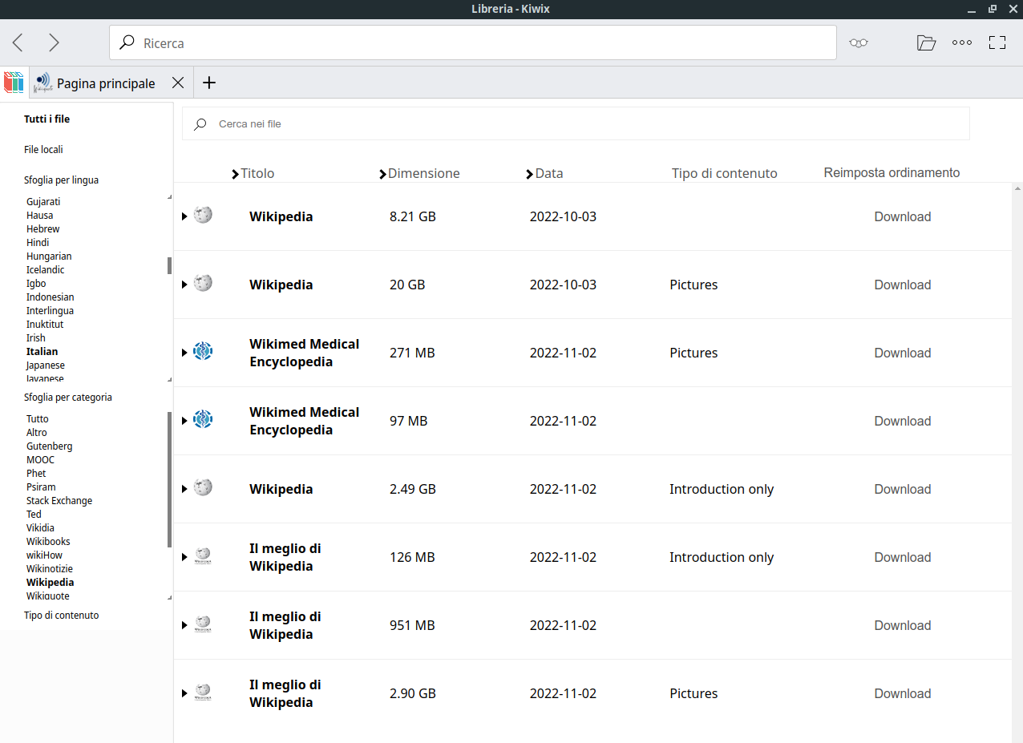Image resolution: width=1023 pixels, height=743 pixels.
Task: Focus the Cerca nei file field
Action: [x=576, y=123]
